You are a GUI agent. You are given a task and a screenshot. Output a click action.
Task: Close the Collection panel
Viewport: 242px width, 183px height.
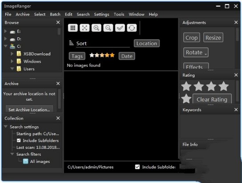[58, 118]
